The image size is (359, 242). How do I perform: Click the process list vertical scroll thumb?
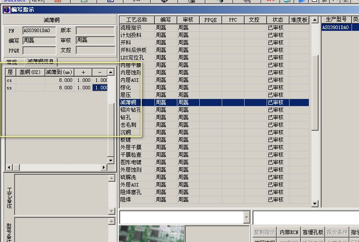(315, 92)
